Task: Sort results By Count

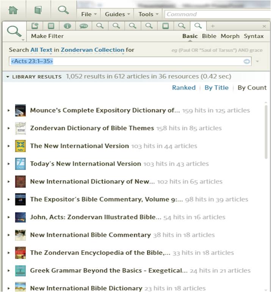Action: 252,88
